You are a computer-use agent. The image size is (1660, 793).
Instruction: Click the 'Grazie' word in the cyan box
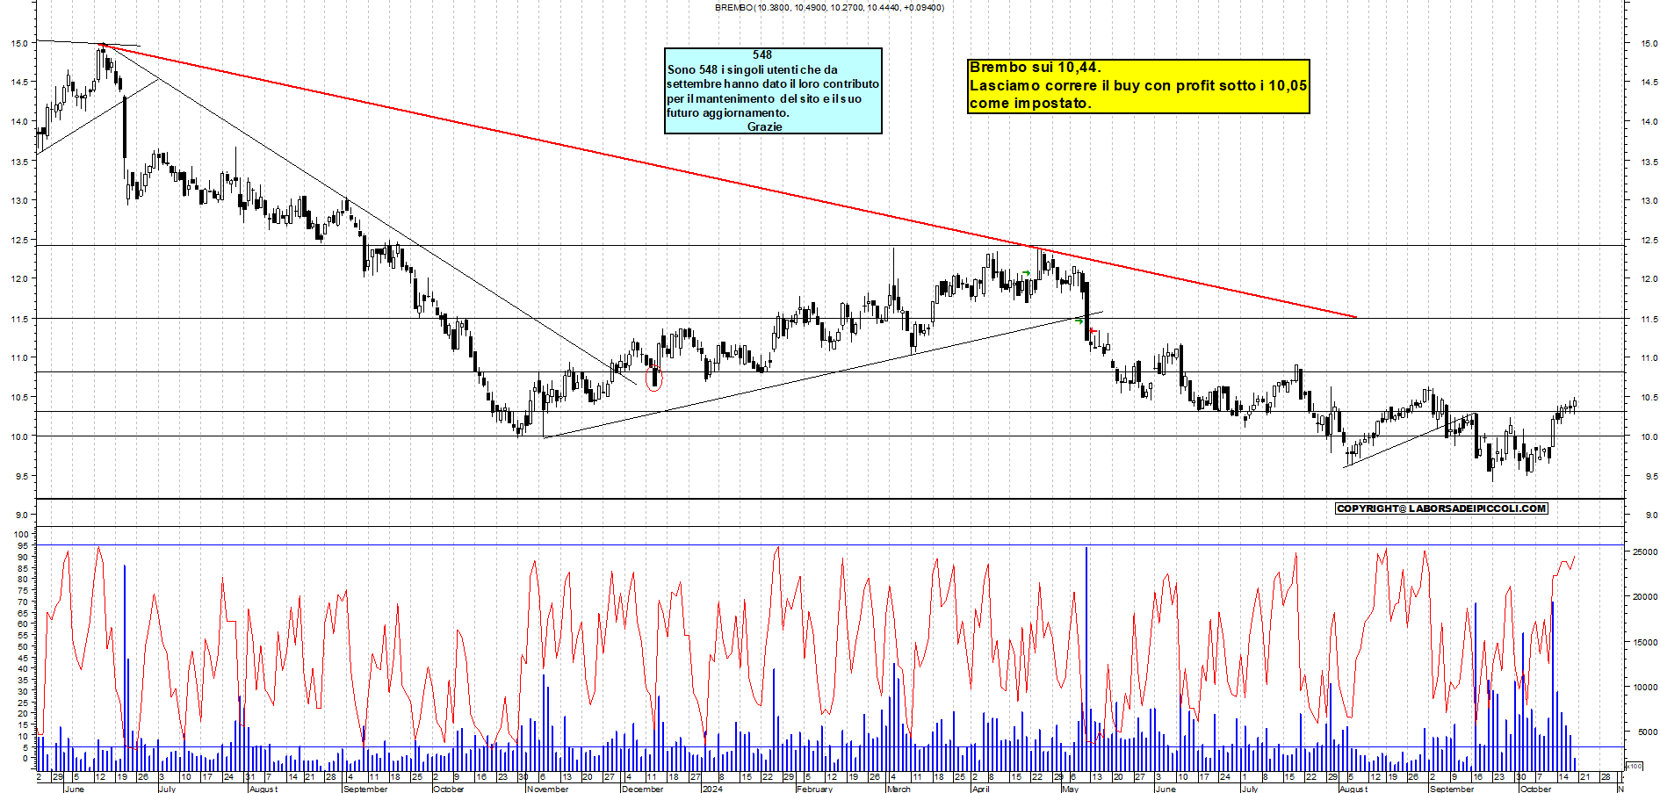tap(764, 126)
